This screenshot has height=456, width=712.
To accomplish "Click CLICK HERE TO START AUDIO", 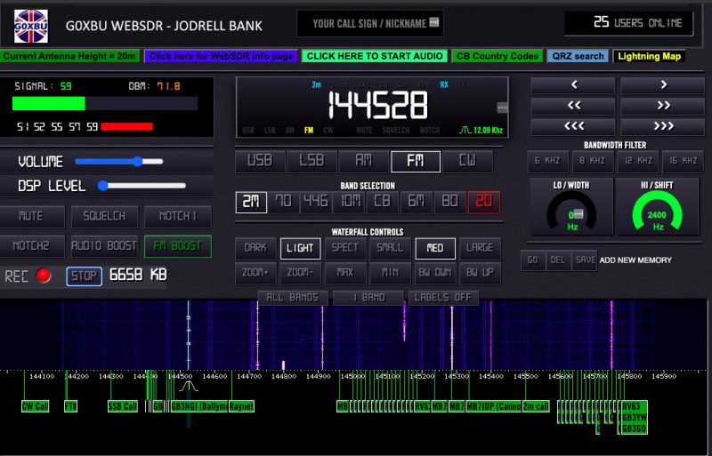I will click(375, 56).
